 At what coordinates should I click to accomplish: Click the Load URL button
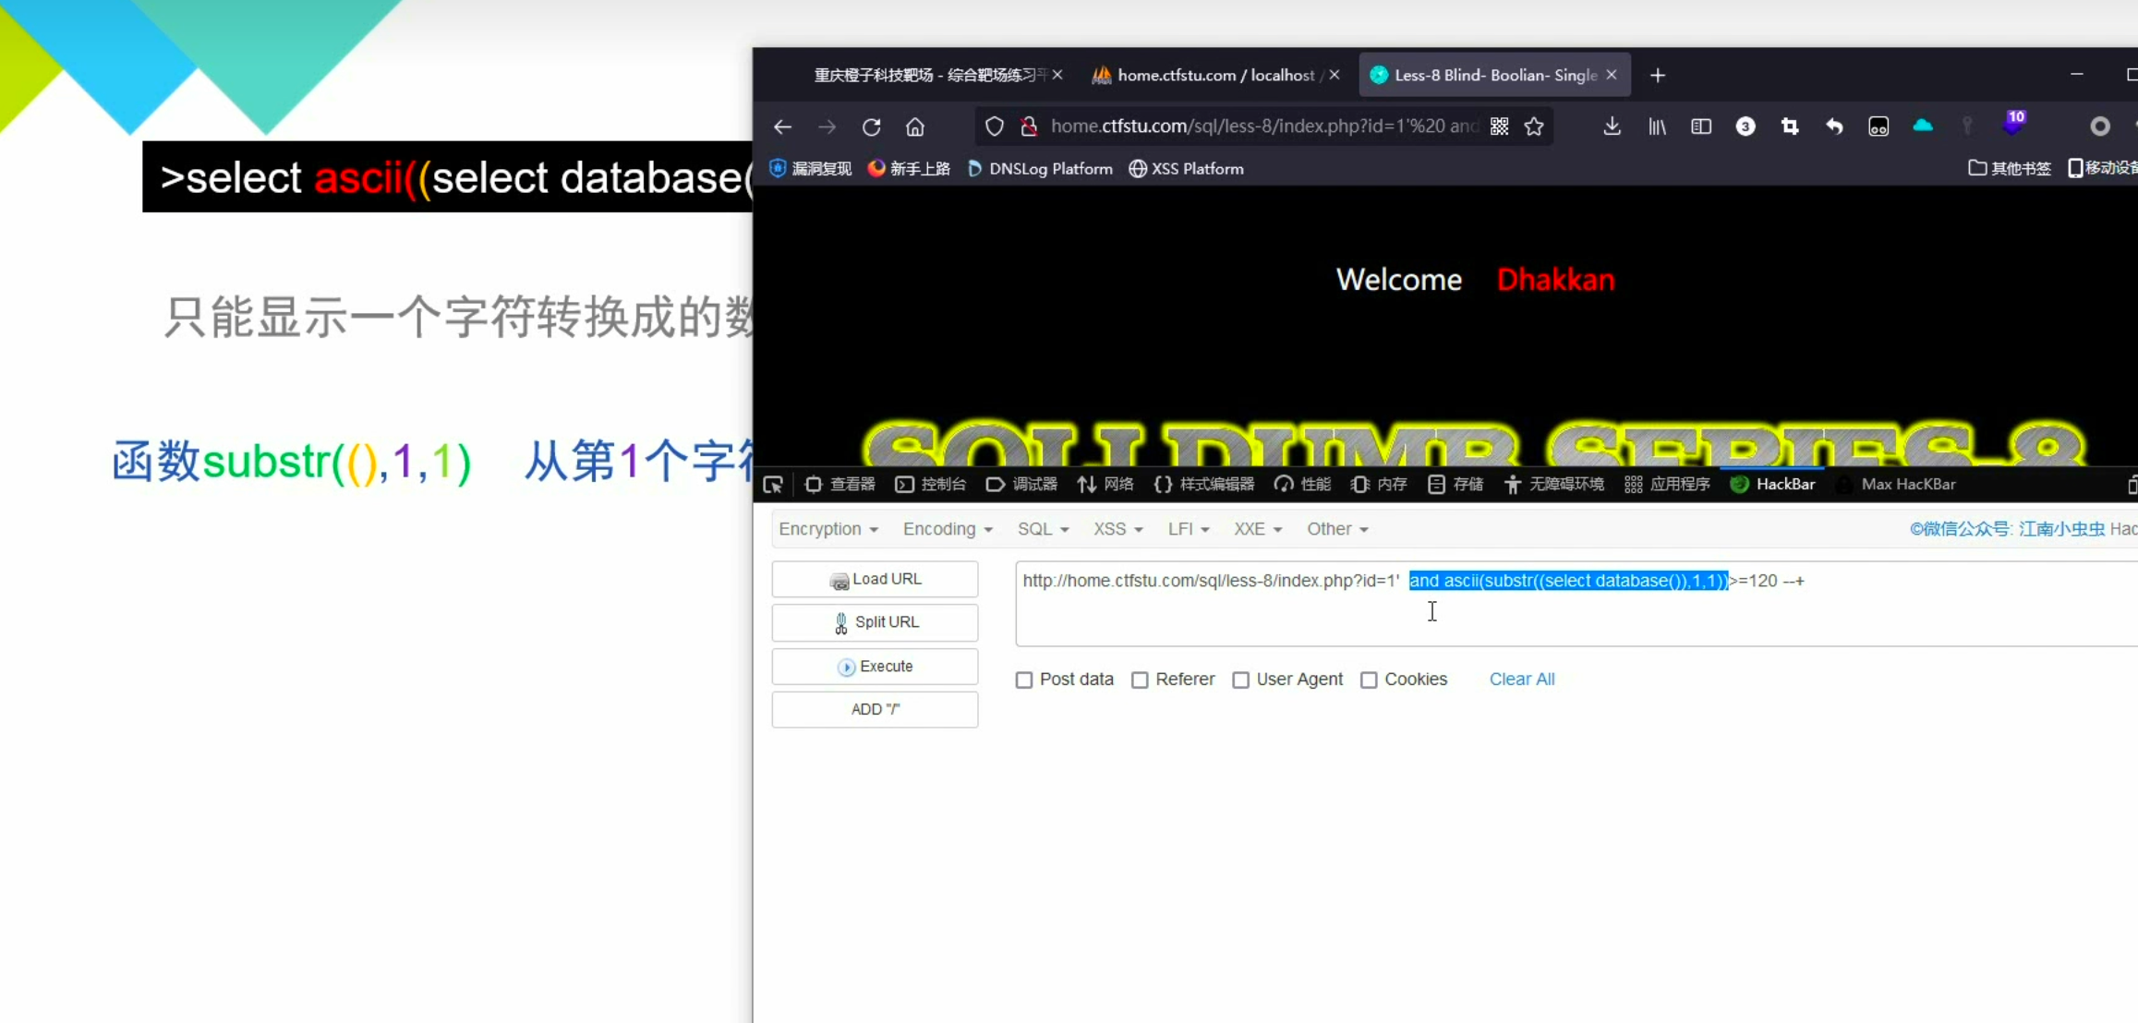875,579
